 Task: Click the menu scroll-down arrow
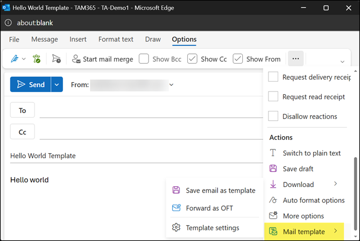[355, 236]
